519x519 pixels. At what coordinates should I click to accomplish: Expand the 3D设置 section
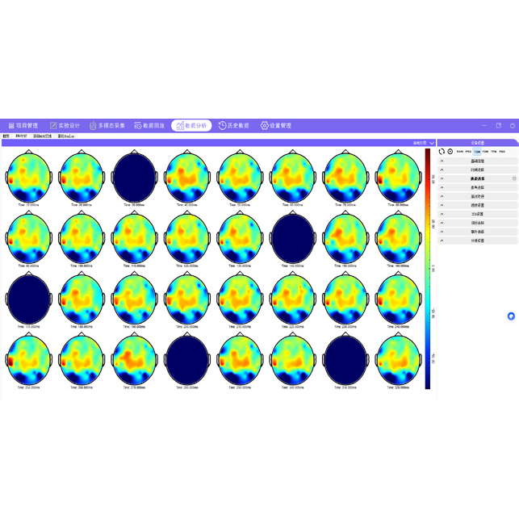tap(477, 214)
